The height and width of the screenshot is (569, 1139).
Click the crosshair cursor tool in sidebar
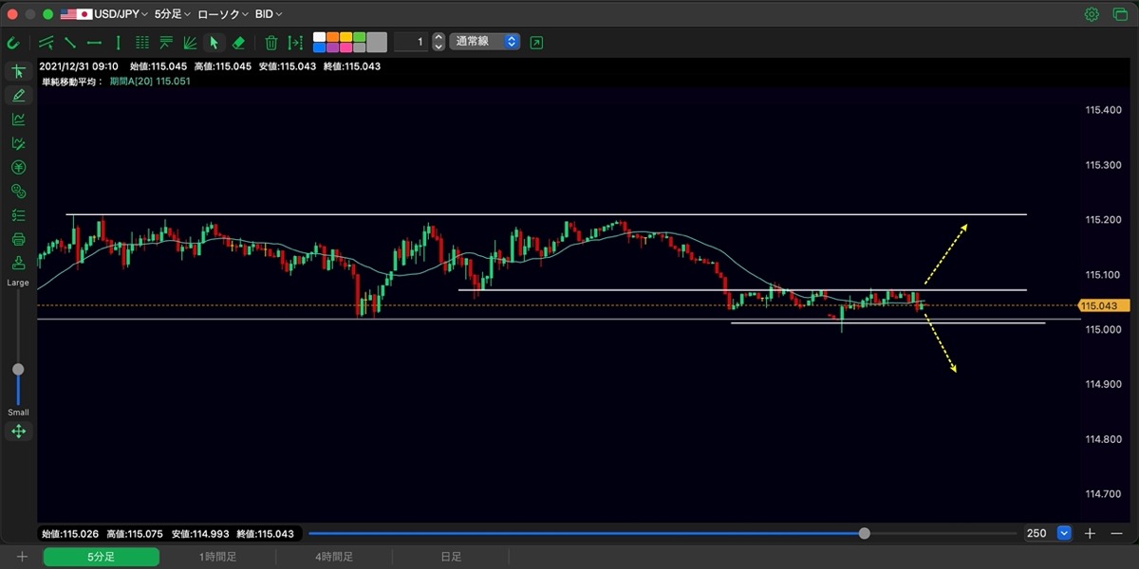click(x=18, y=72)
